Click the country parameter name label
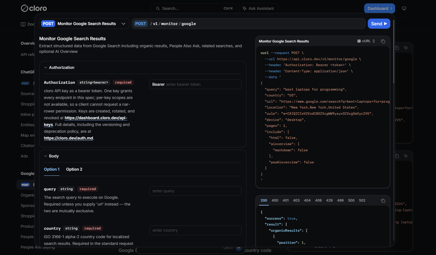This screenshot has width=436, height=255. tap(52, 228)
